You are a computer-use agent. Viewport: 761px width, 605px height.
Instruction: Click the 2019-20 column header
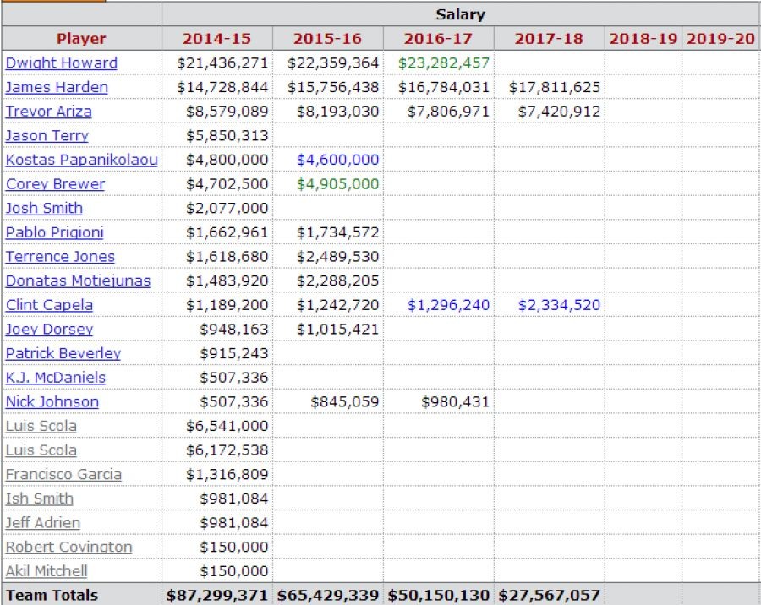pos(720,39)
